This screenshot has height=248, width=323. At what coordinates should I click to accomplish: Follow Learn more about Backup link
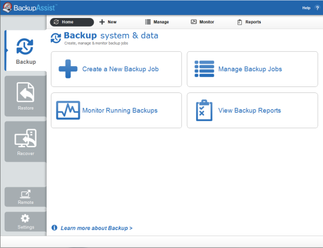tap(96, 228)
